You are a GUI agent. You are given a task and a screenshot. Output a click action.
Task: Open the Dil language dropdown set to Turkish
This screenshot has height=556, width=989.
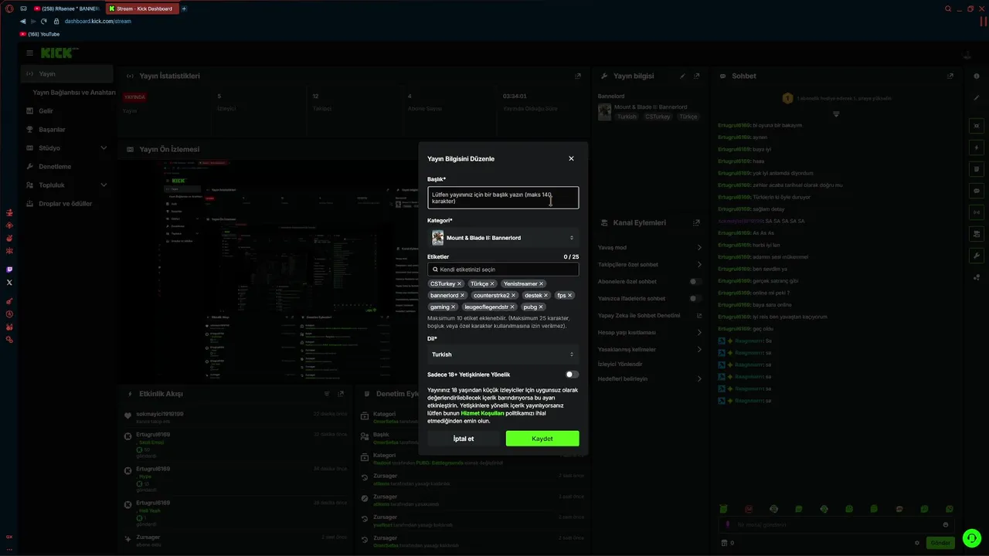pyautogui.click(x=503, y=354)
